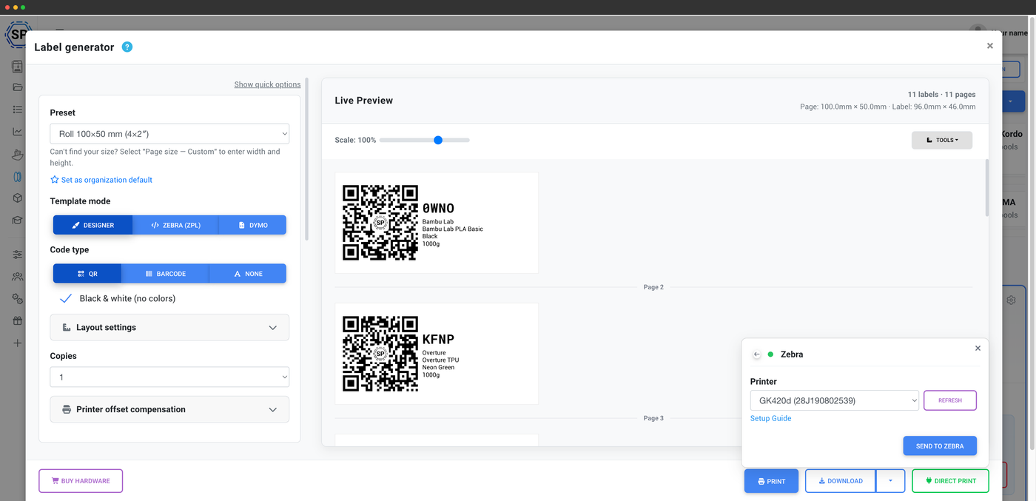Click 'Bambu Lab PLA Basic' line on 0WNO label
The width and height of the screenshot is (1036, 501).
point(453,229)
